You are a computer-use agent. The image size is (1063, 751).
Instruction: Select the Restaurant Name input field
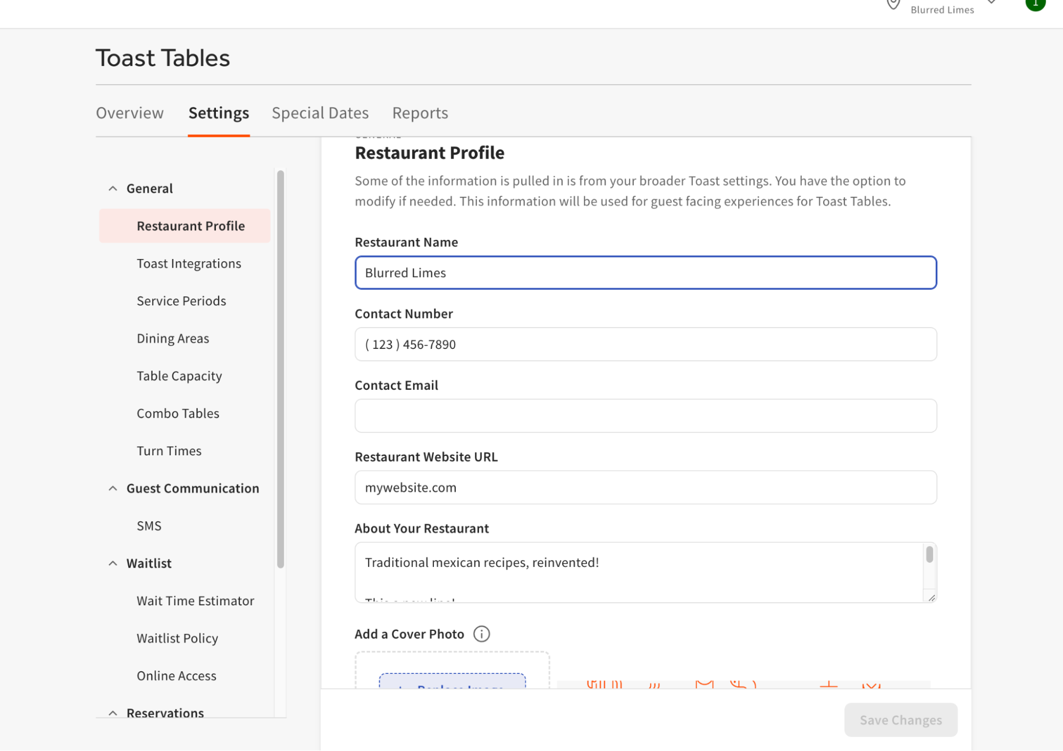click(645, 272)
